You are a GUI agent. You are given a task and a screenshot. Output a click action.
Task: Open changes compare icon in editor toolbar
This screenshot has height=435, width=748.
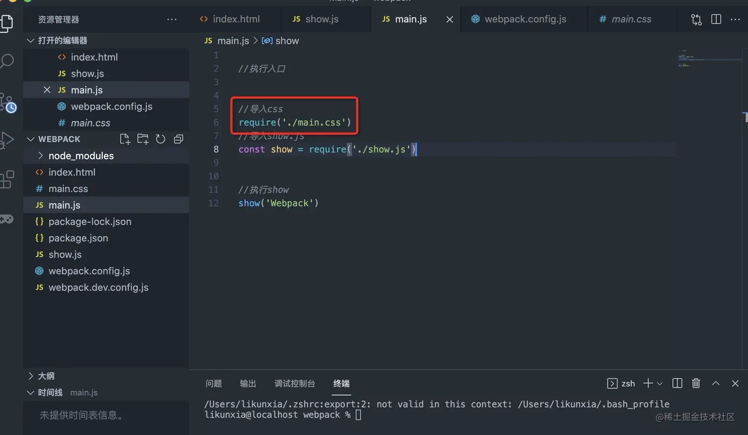click(x=696, y=19)
